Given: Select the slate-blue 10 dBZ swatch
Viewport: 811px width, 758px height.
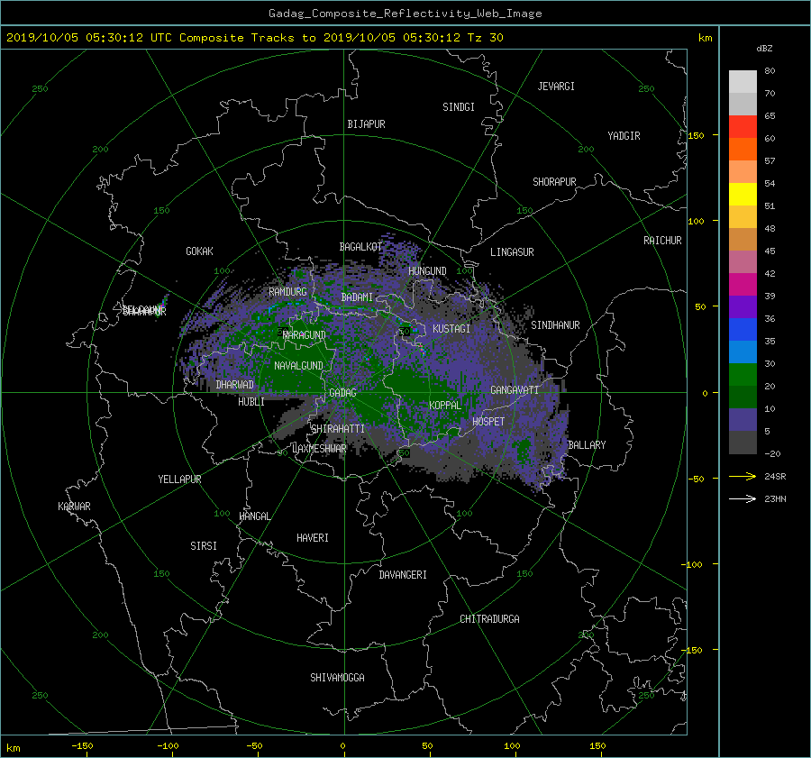Looking at the screenshot, I should (743, 420).
